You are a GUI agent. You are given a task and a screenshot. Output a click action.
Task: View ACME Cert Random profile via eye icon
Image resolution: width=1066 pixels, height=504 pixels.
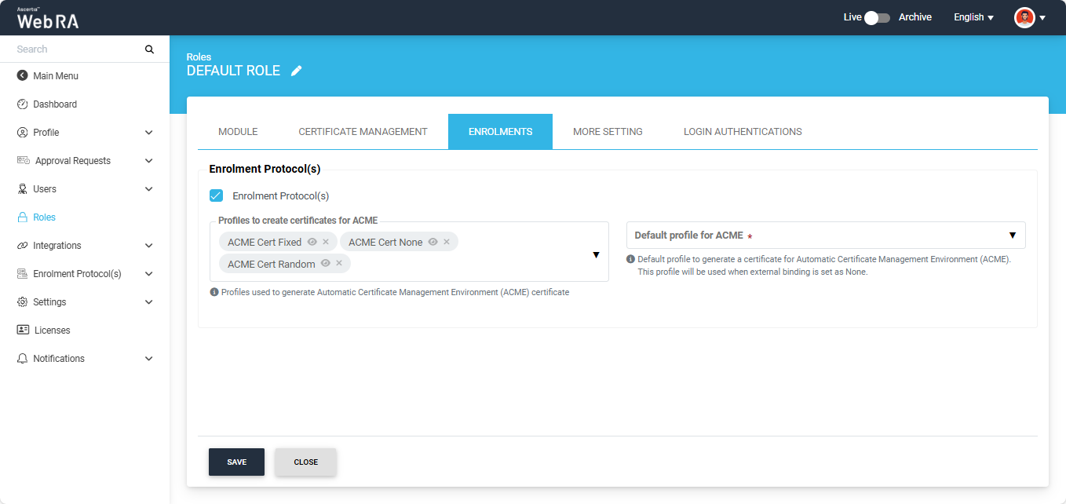[325, 264]
